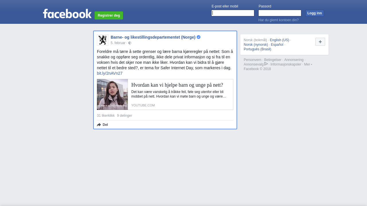This screenshot has width=367, height=206.
Task: Open the Har du glemt kontoen din link
Action: point(278,20)
